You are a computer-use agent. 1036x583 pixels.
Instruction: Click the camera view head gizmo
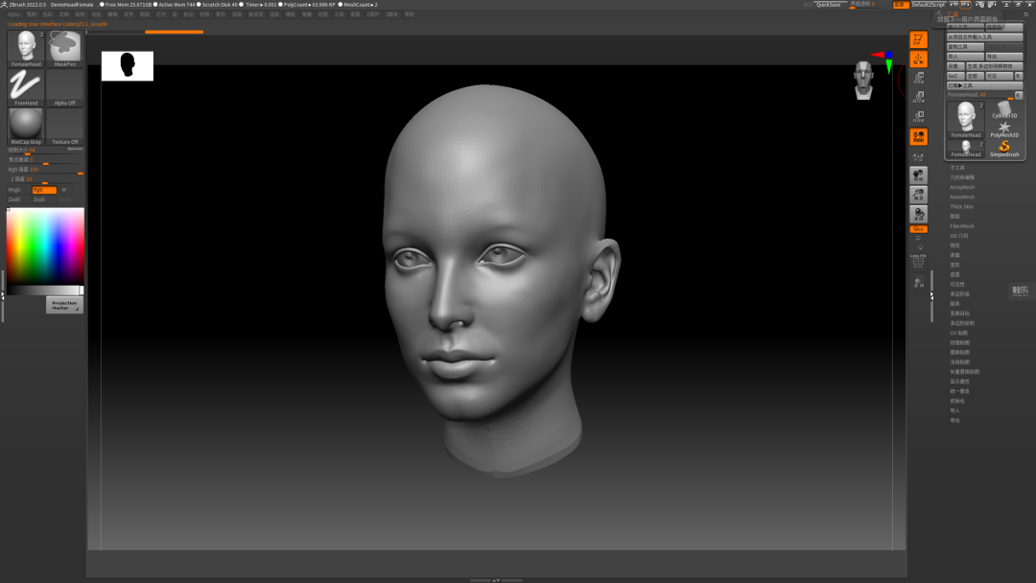864,79
